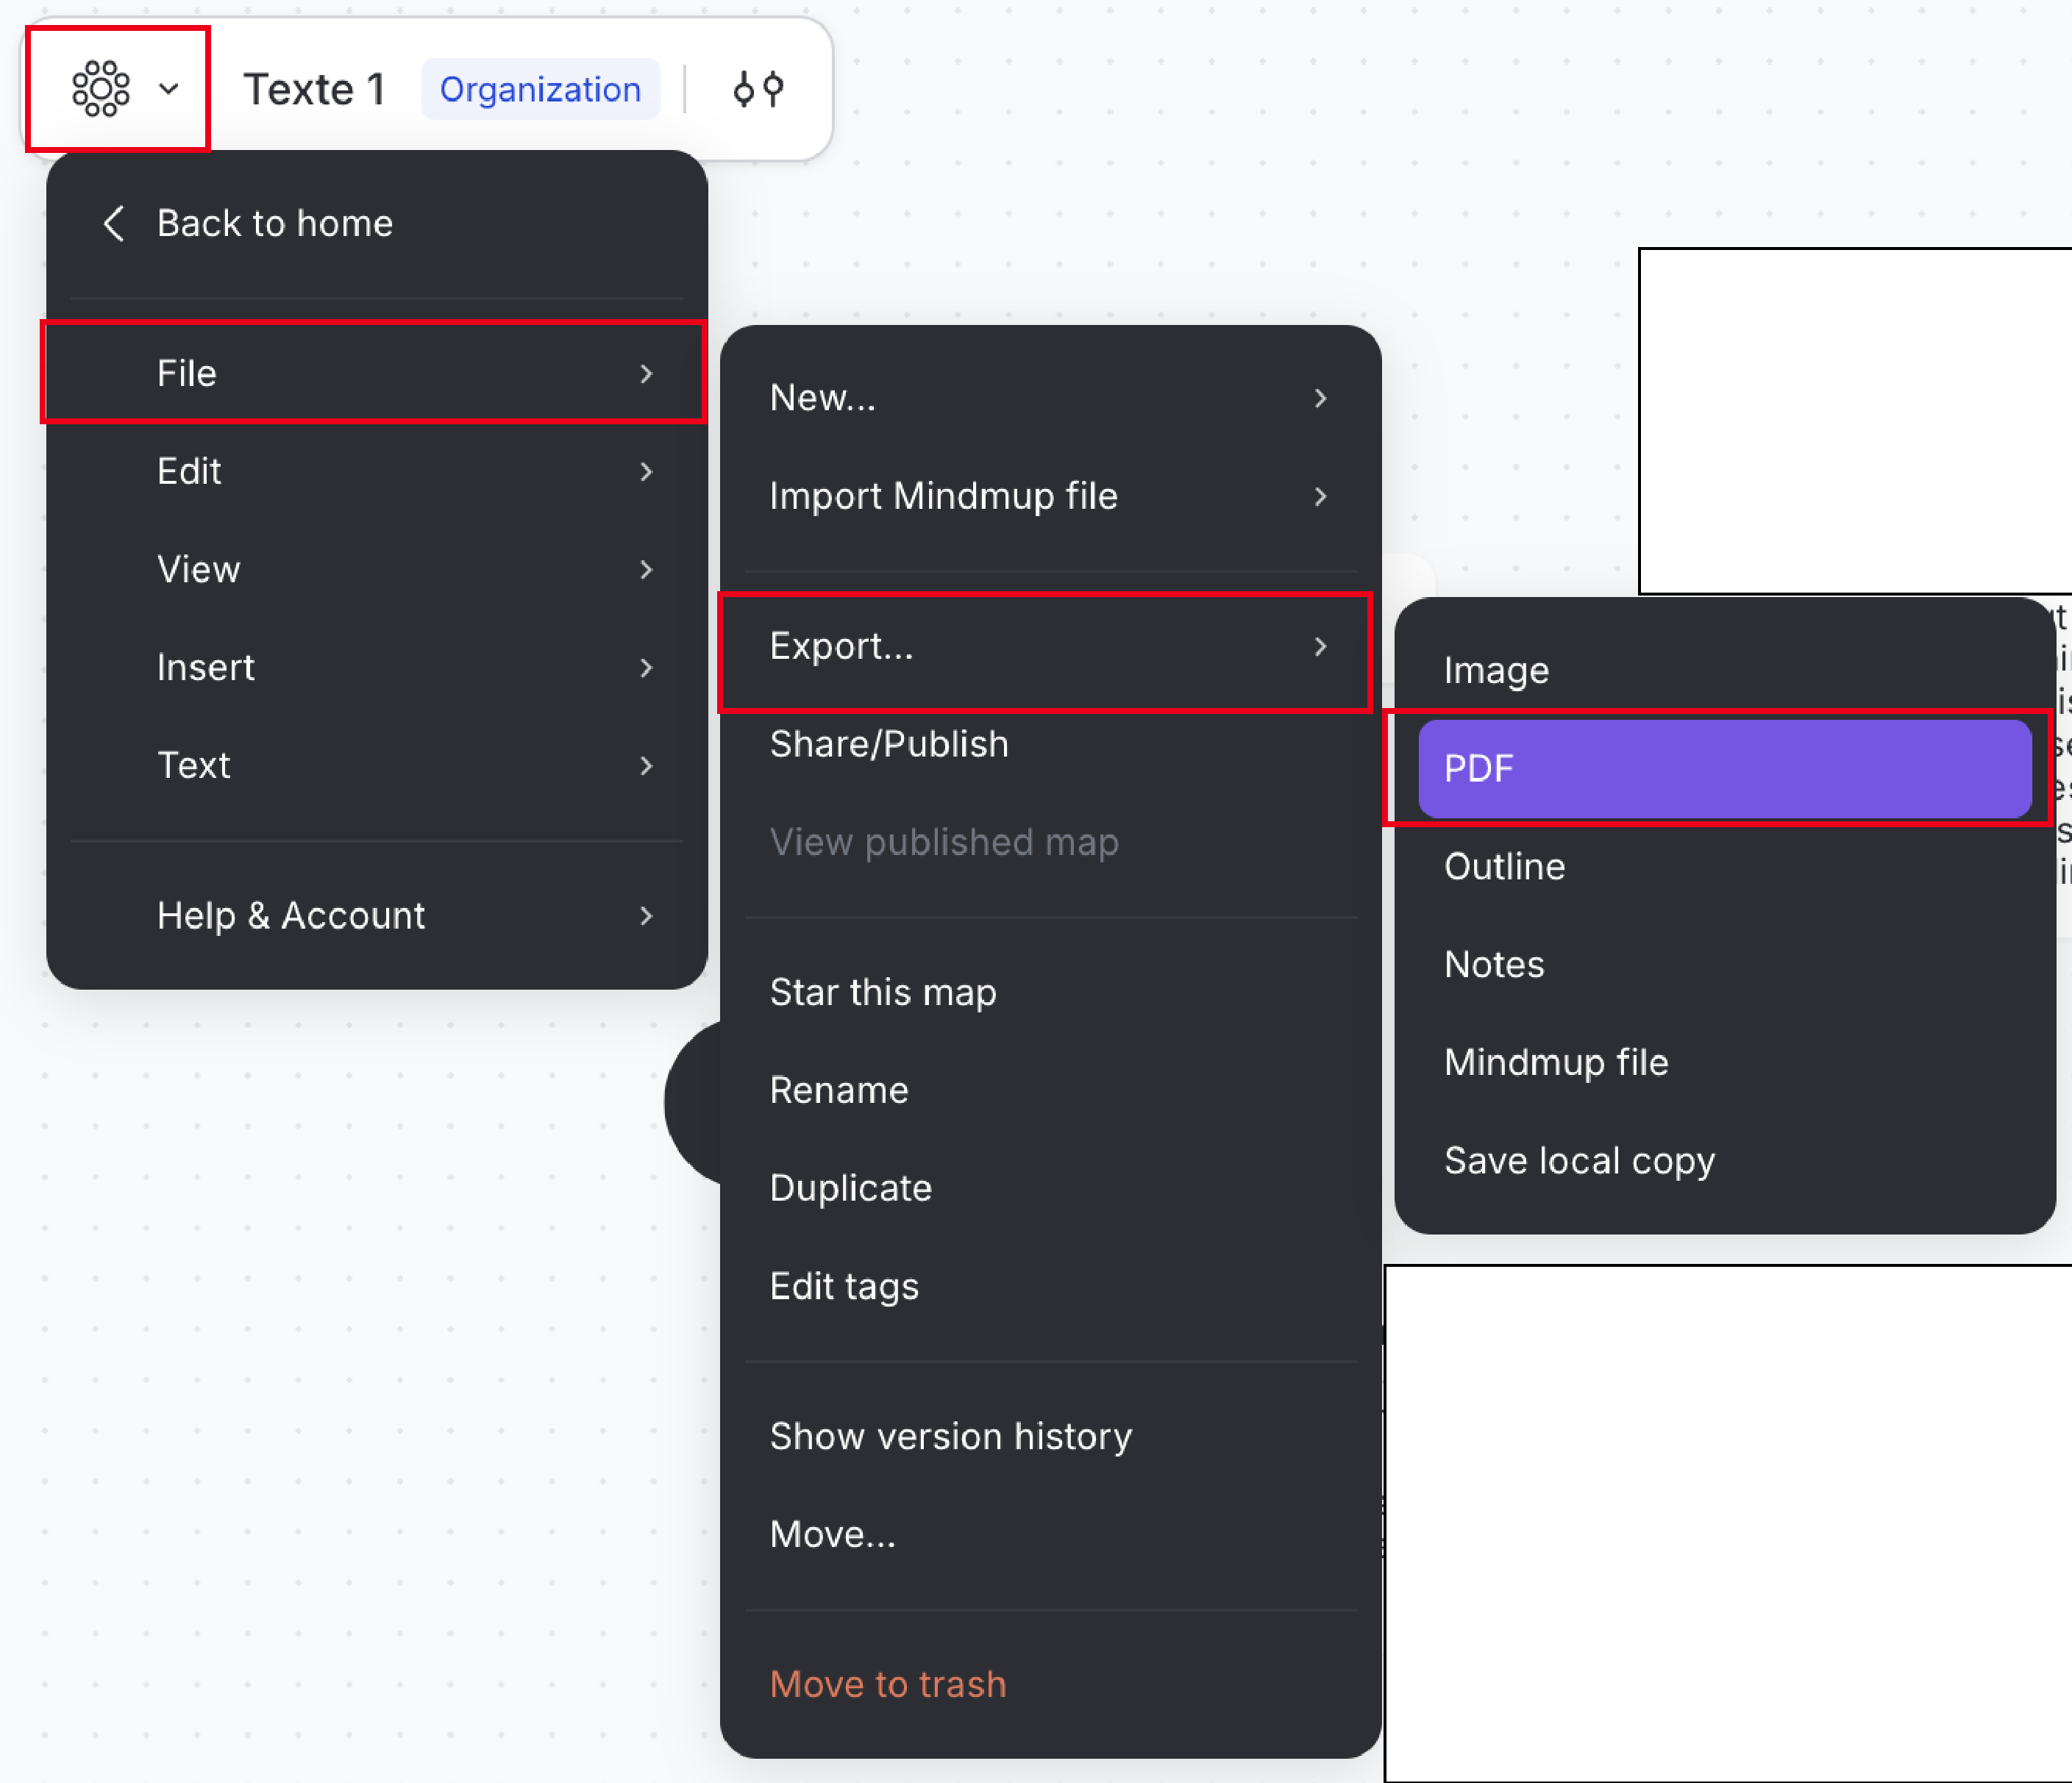Click the Organization badge
The height and width of the screenshot is (1783, 2072).
(x=540, y=89)
